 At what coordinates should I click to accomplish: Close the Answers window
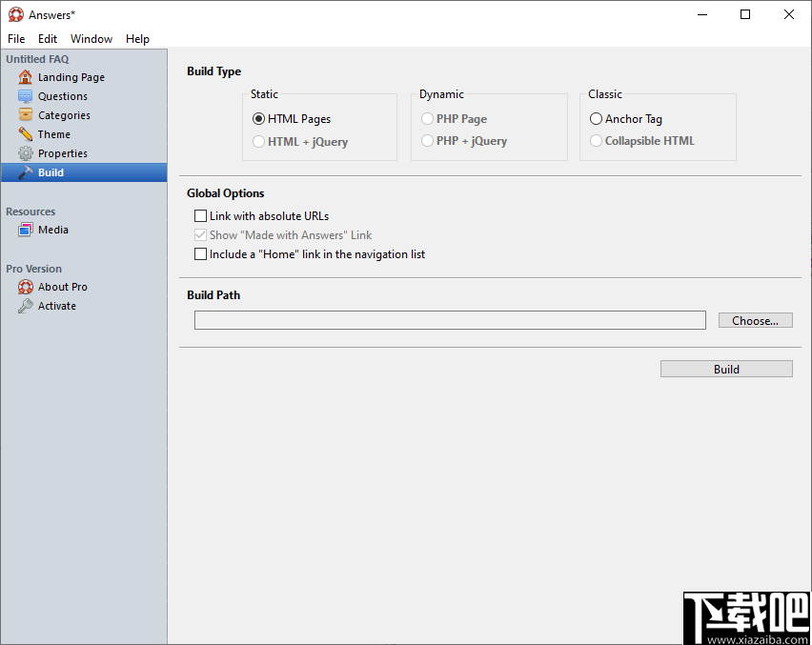[x=789, y=14]
